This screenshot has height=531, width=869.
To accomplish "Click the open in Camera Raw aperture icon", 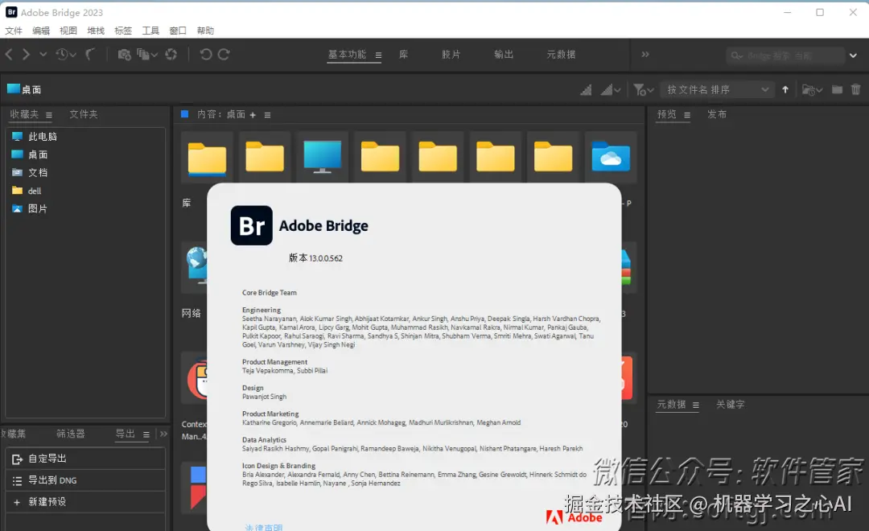I will [171, 55].
